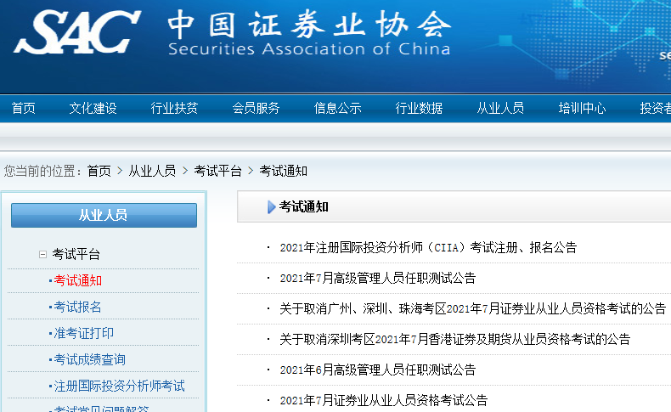The image size is (671, 412).
Task: Open 首页 in the navigation bar
Action: click(23, 108)
